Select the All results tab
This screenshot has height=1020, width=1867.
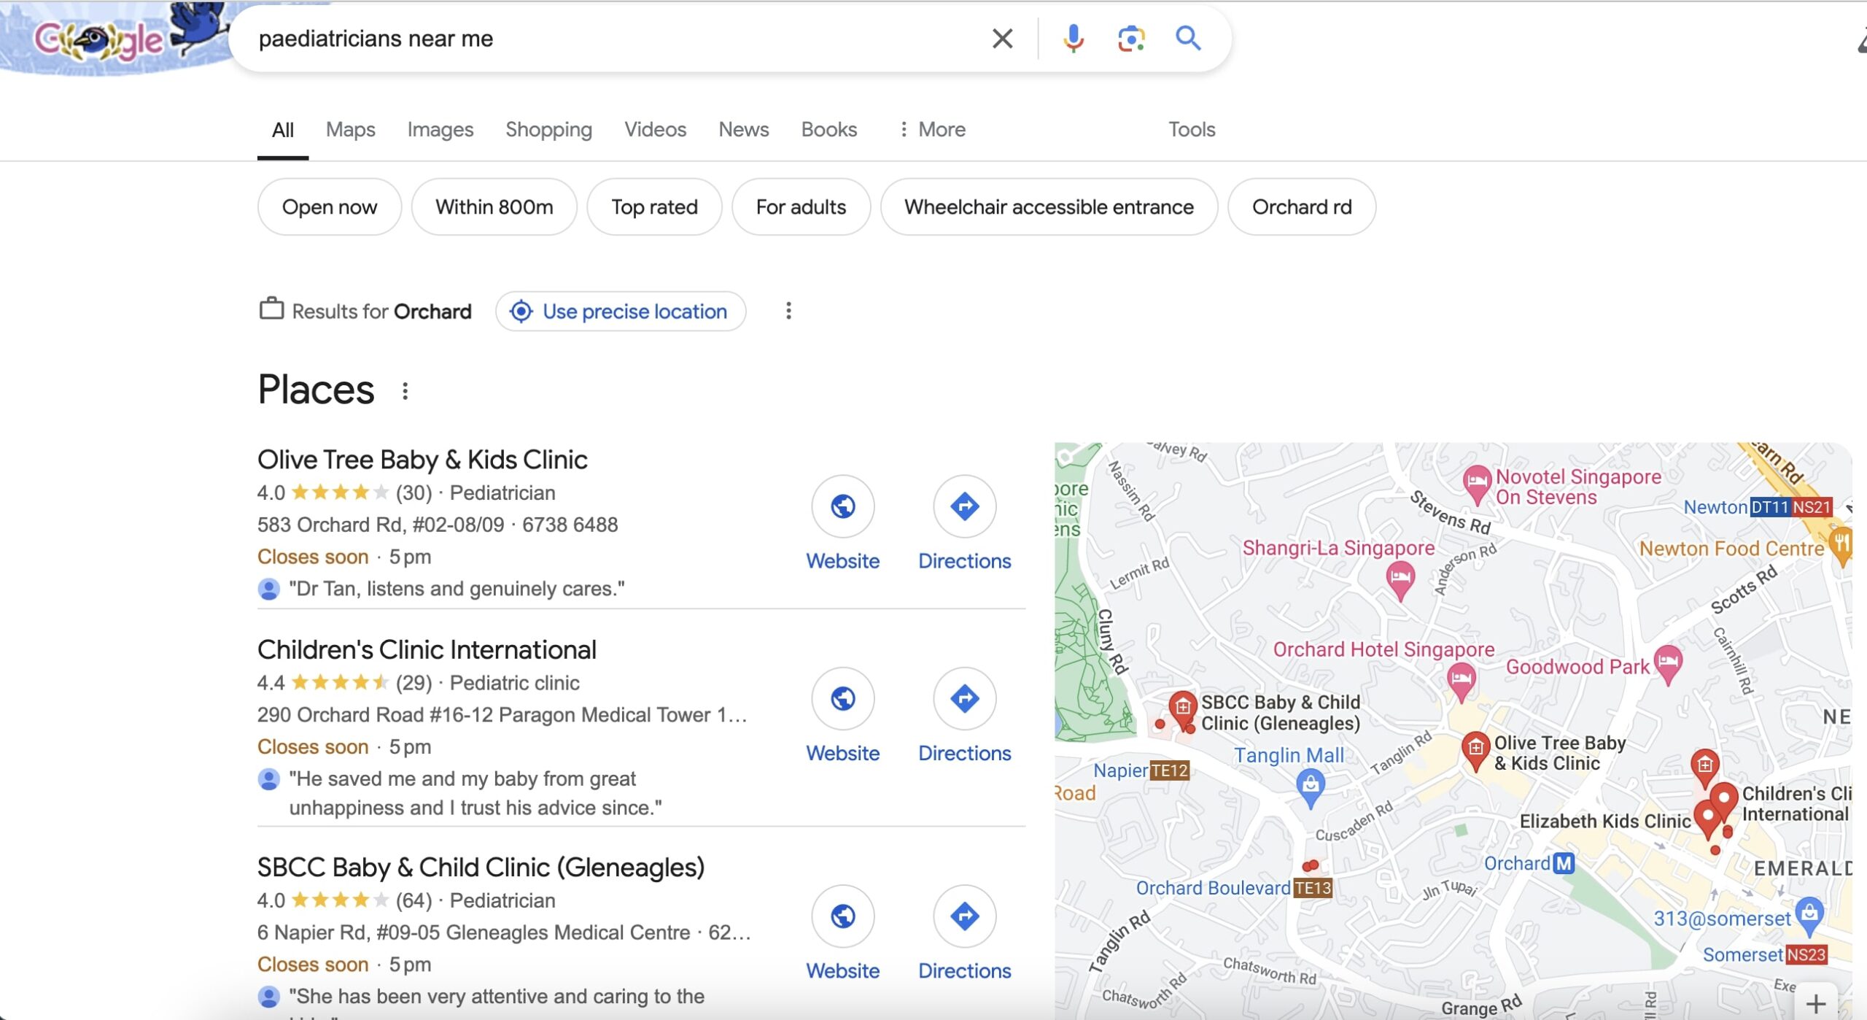pos(282,131)
